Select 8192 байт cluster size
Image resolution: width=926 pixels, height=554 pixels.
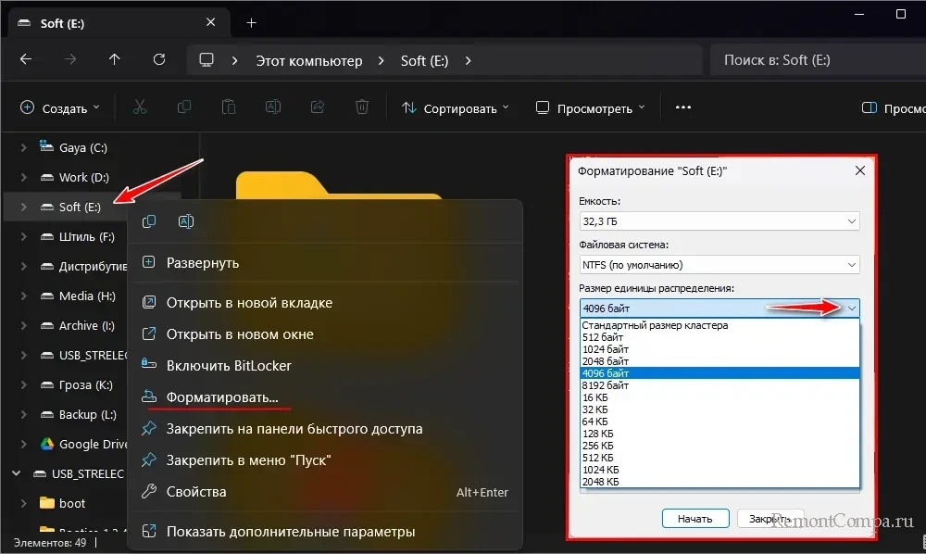point(720,385)
